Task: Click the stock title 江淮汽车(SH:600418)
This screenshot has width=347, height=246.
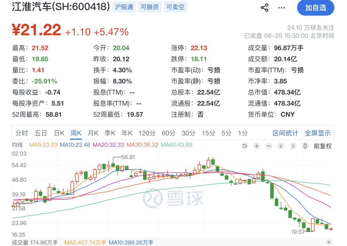Action: coord(61,7)
